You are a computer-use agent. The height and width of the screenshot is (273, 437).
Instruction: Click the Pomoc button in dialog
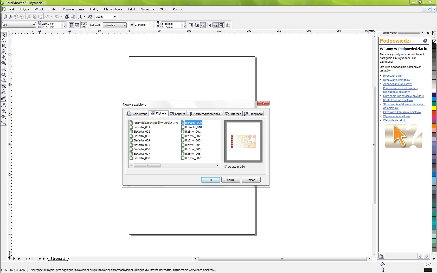(x=251, y=180)
